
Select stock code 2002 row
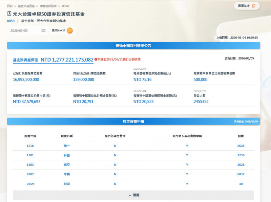pyautogui.click(x=30, y=174)
